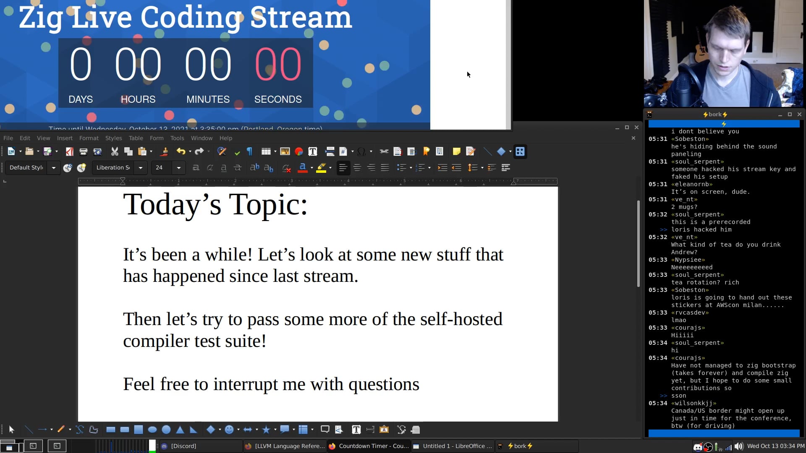Open the Insert menu
Screen dimensions: 806x453
click(65, 138)
